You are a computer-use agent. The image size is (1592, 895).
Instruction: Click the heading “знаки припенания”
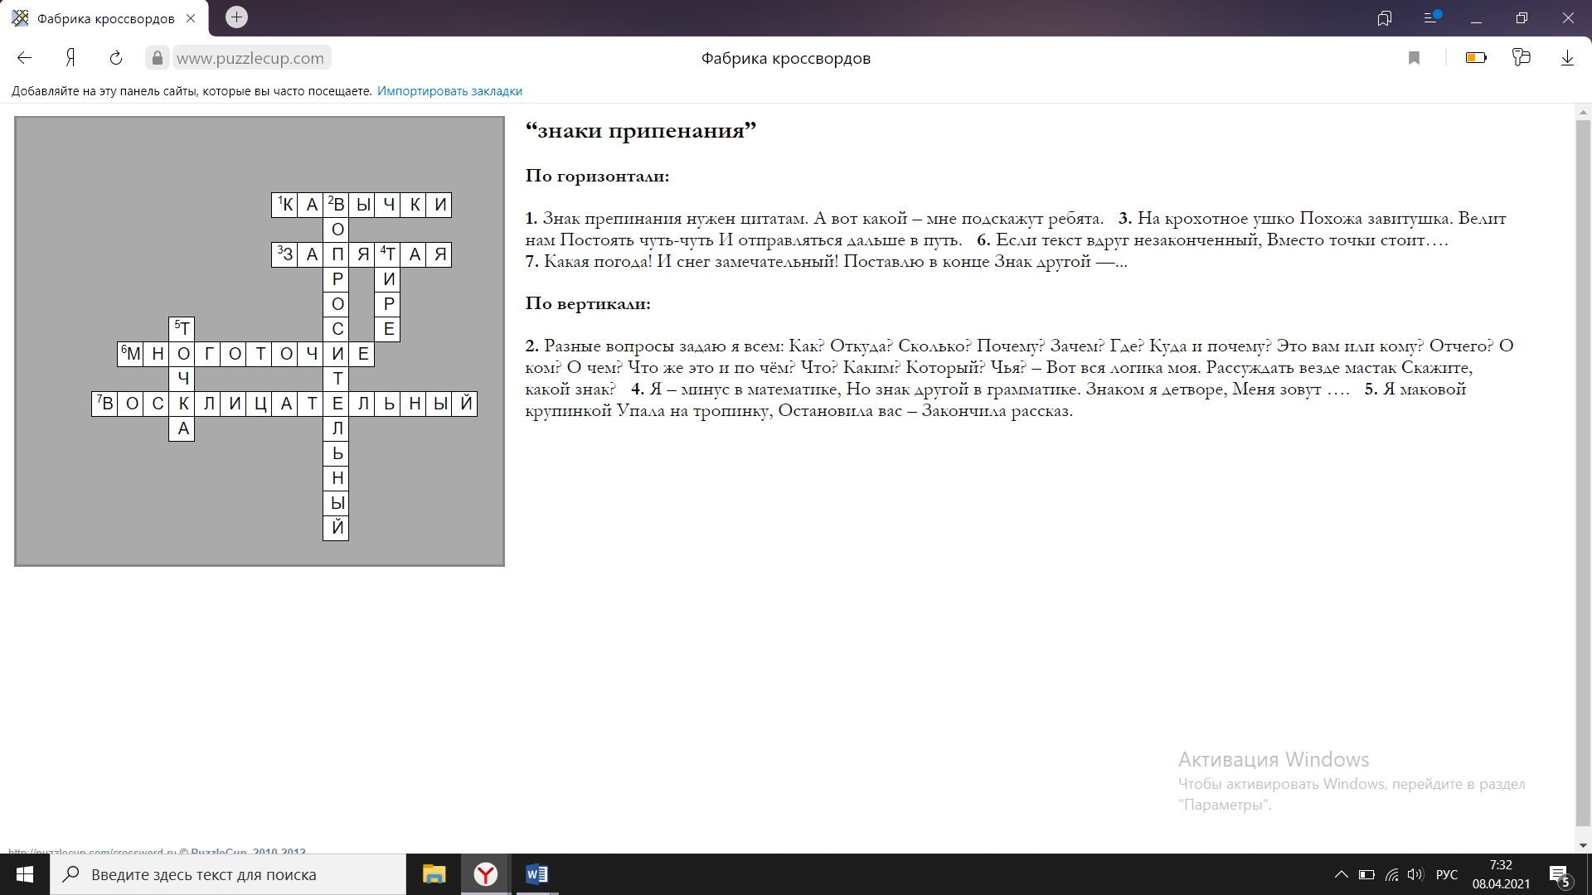point(641,131)
